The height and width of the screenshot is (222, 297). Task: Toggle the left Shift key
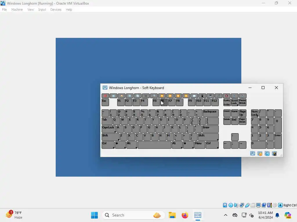coord(111,137)
